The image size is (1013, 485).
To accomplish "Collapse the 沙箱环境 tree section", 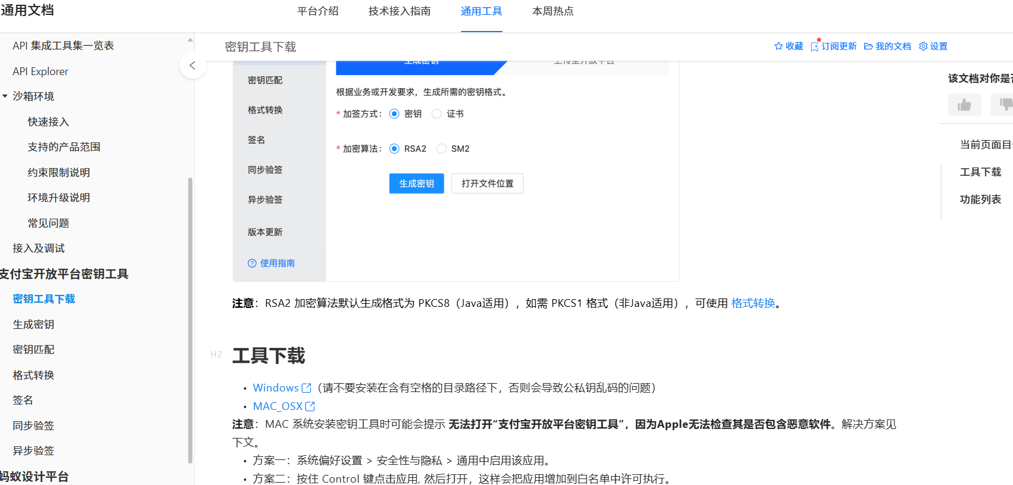I will 5,96.
